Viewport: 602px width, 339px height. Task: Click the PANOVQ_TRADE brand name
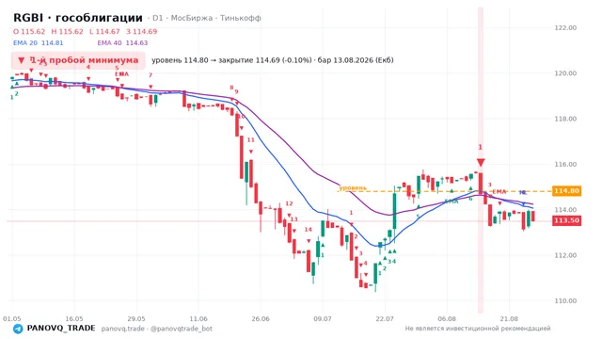tap(61, 329)
